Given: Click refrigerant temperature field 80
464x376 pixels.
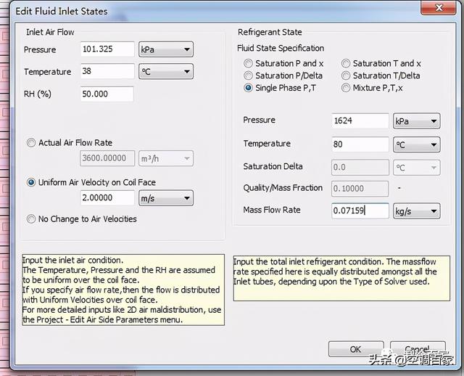Looking at the screenshot, I should pyautogui.click(x=360, y=144).
